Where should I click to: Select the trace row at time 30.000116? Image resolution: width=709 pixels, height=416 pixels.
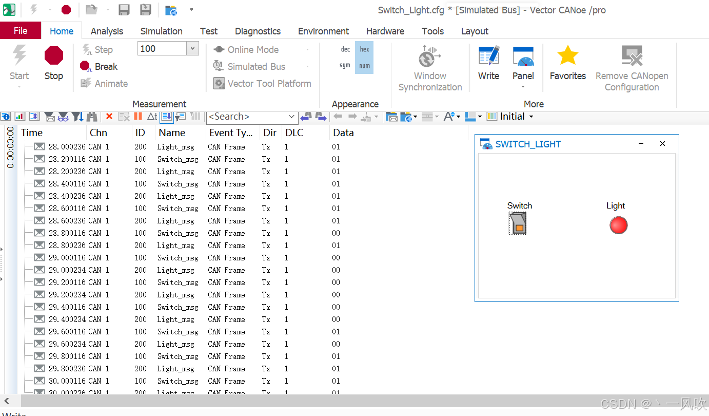tap(244, 381)
